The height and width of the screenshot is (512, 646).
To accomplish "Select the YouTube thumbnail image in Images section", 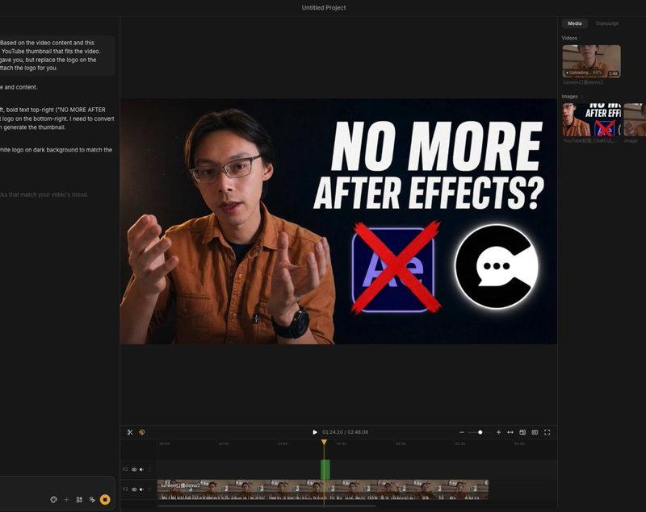I will 592,119.
